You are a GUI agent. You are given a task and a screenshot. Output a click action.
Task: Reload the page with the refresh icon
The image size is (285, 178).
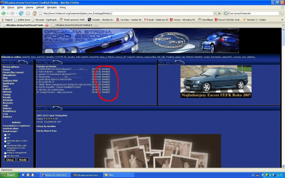21,13
